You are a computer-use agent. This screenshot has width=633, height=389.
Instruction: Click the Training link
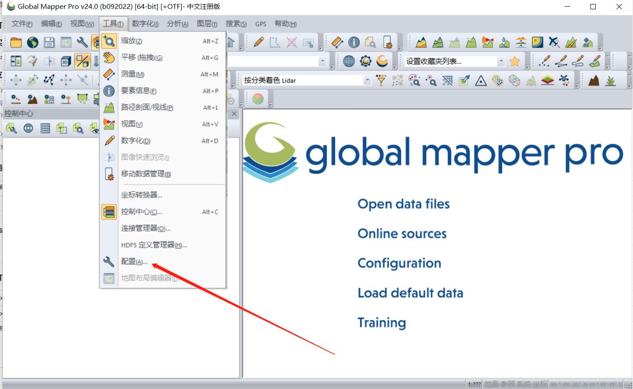(x=382, y=323)
